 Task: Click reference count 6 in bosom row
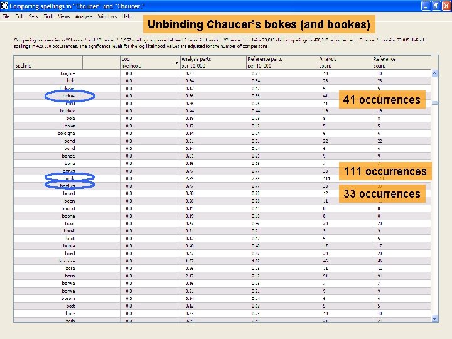379,298
